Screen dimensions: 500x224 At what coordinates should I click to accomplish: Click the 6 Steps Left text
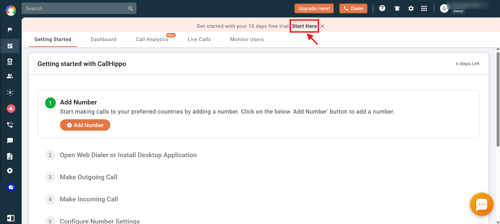(x=467, y=64)
